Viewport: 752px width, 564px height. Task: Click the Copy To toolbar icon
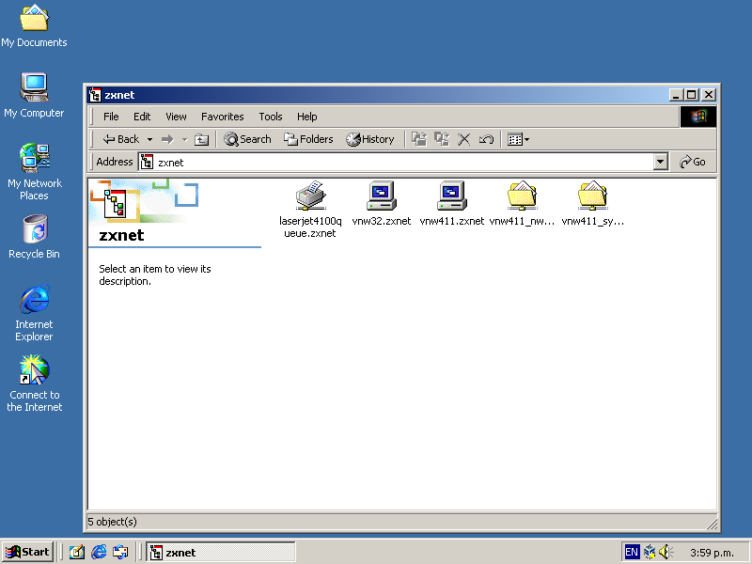tap(442, 139)
